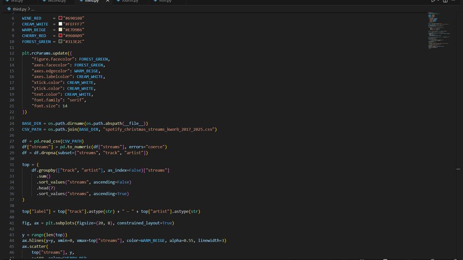This screenshot has width=463, height=260.
Task: Click the Python file icon in breadcrumb
Action: point(9,9)
